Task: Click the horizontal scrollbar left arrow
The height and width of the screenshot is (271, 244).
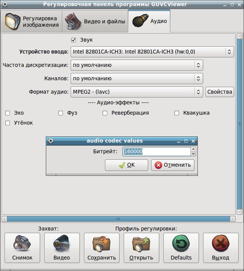Action: click(x=4, y=219)
